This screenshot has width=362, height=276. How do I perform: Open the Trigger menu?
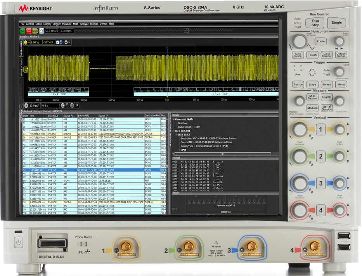[57, 24]
